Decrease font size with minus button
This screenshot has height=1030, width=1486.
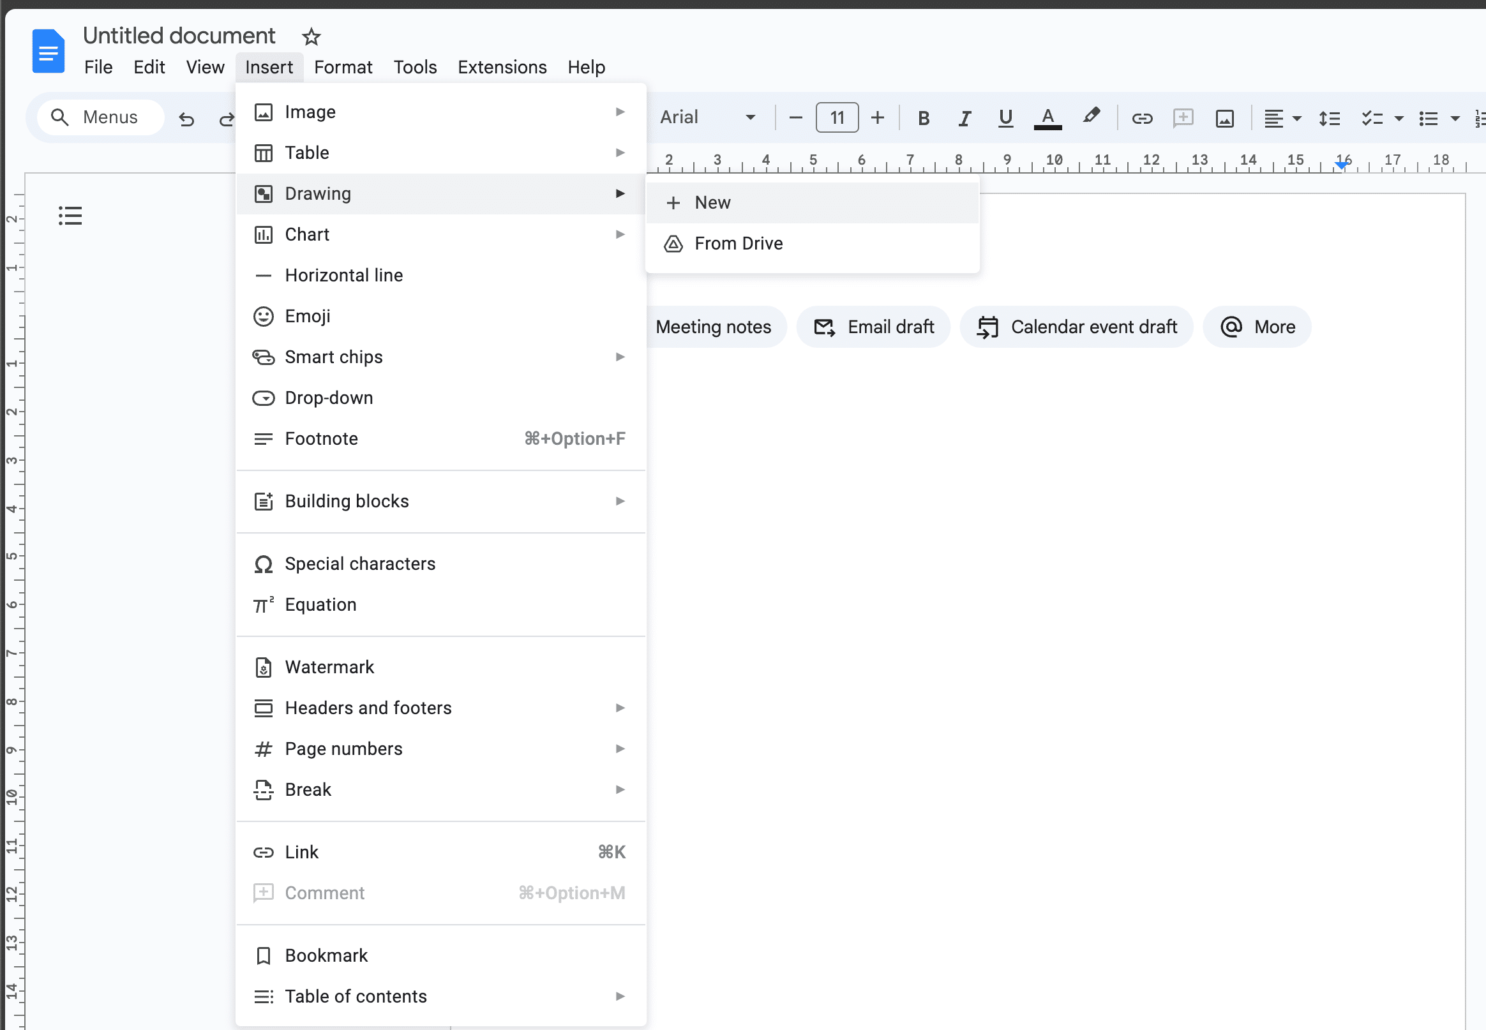pyautogui.click(x=795, y=117)
